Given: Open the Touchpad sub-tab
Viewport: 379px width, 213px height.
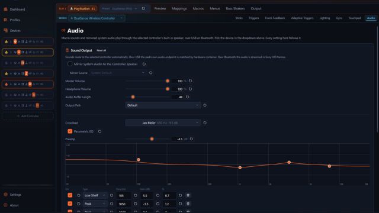Looking at the screenshot, I should 355,18.
